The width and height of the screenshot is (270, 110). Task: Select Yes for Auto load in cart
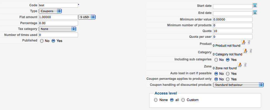tap(228, 74)
